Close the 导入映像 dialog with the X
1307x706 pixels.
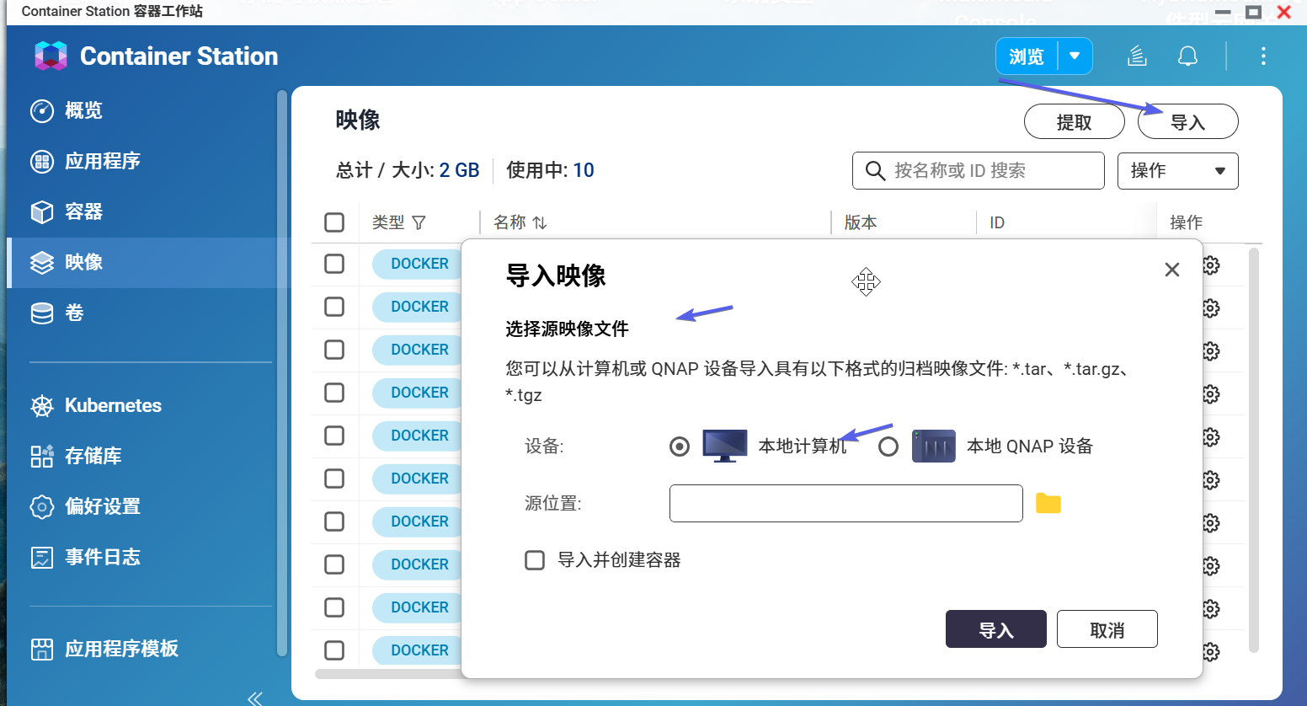[x=1171, y=270]
